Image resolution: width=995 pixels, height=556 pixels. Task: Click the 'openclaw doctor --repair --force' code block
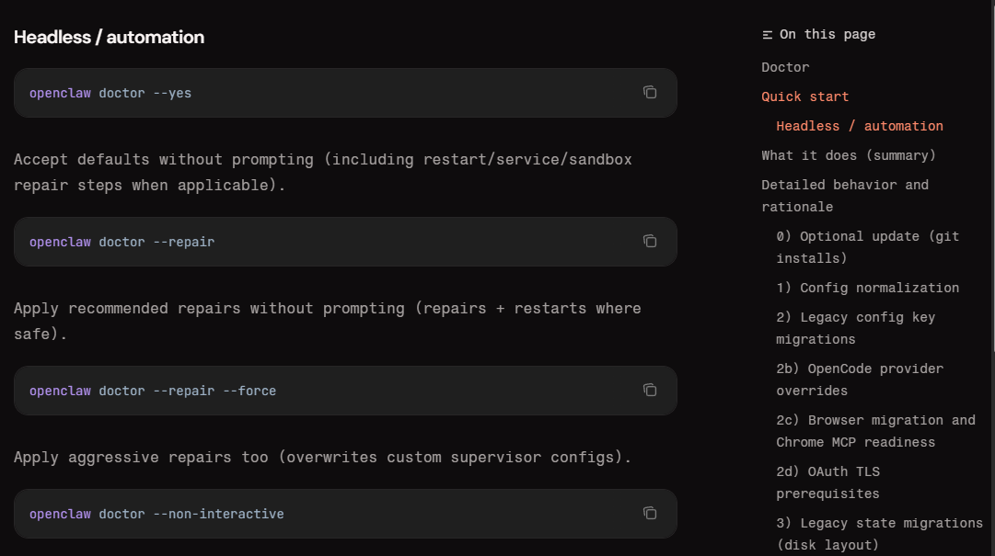coord(345,391)
